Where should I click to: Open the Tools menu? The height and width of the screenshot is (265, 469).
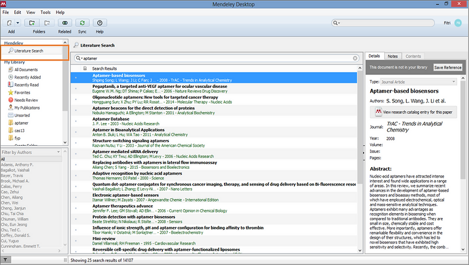45,12
